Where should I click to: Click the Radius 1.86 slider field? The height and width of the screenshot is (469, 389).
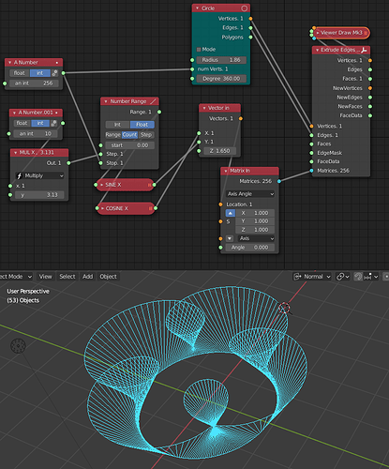pos(221,60)
